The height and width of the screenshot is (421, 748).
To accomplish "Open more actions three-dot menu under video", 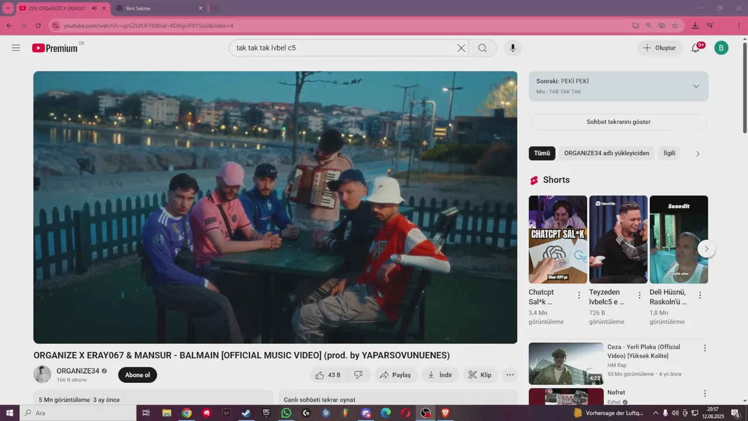I will point(510,375).
